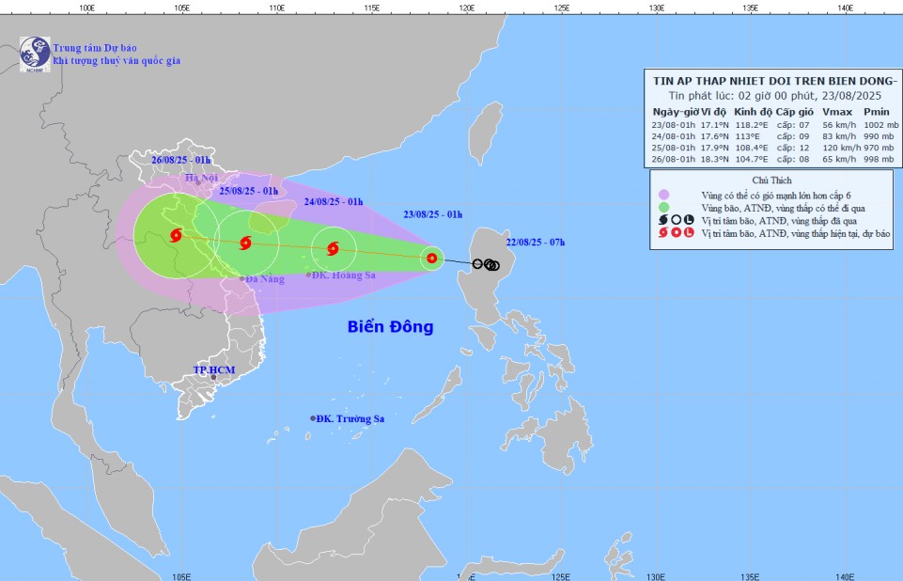Image resolution: width=903 pixels, height=581 pixels.
Task: Click the purple strong-wind zone legend swatch
Action: pyautogui.click(x=664, y=195)
